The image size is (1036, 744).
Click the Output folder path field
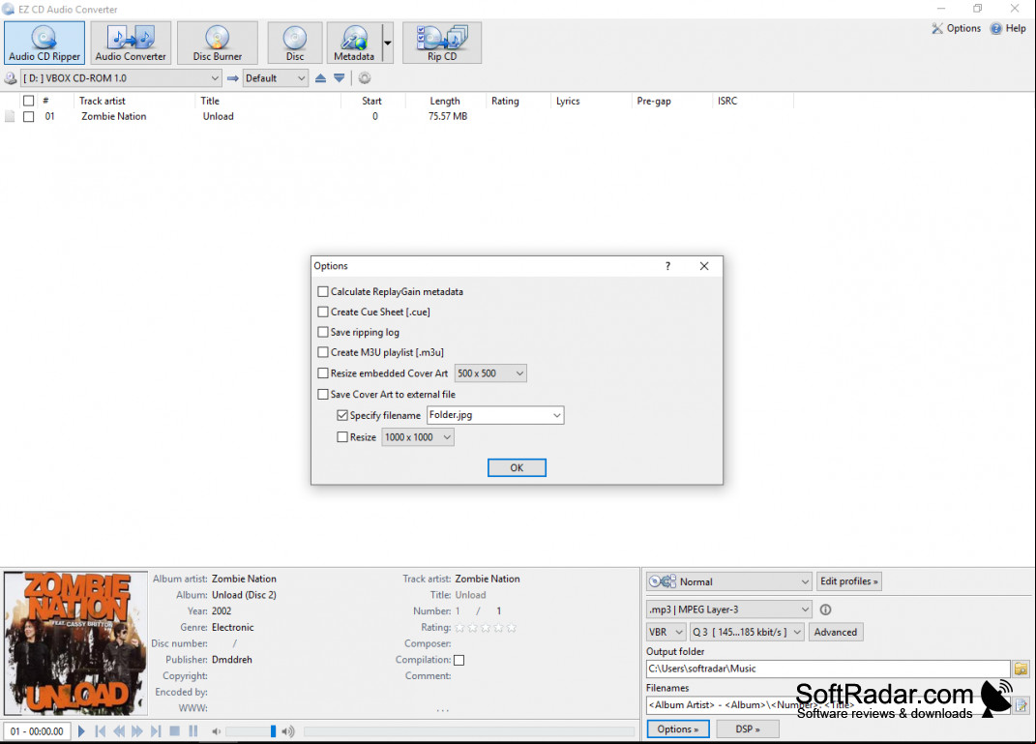coord(828,669)
